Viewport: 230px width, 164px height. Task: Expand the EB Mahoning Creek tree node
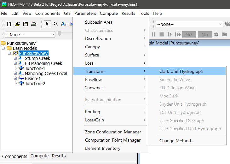[15, 63]
